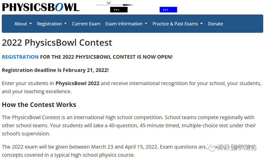Viewport: 265px width, 159px height.
Task: Follow the blue REGISTRATION link
Action: tap(20, 57)
